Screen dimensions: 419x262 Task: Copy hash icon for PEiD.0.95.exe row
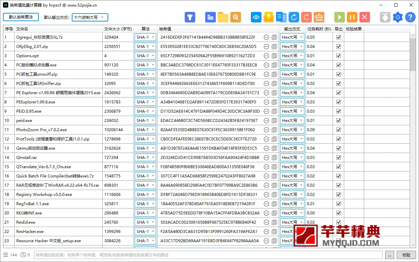[x=274, y=111]
